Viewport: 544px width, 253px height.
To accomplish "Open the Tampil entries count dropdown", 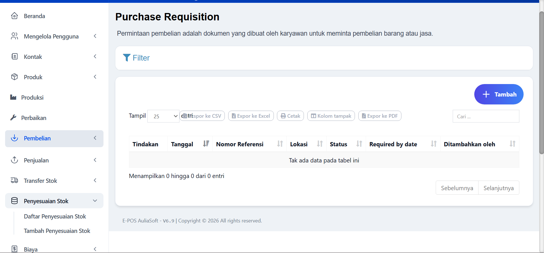I will pyautogui.click(x=163, y=116).
